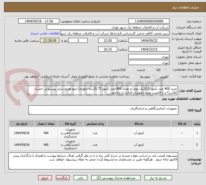Click the remaining time 22:28:09 field
The image size is (206, 185).
pyautogui.click(x=50, y=40)
